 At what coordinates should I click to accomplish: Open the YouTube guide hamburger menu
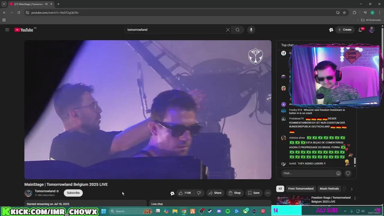tap(7, 30)
